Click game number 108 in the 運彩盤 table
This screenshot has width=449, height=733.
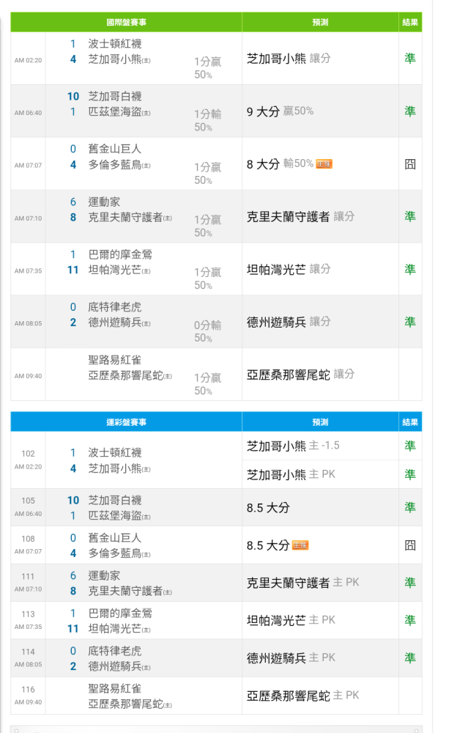click(28, 539)
